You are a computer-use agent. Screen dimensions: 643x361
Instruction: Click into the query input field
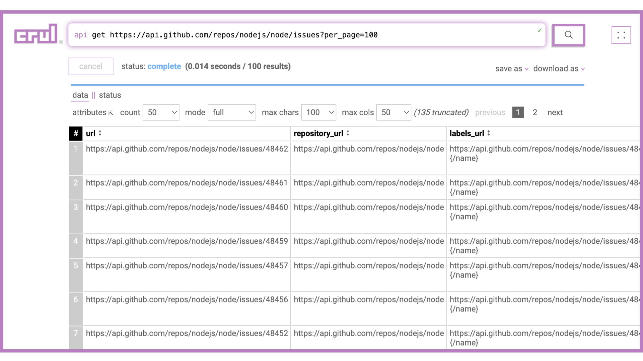tap(307, 35)
